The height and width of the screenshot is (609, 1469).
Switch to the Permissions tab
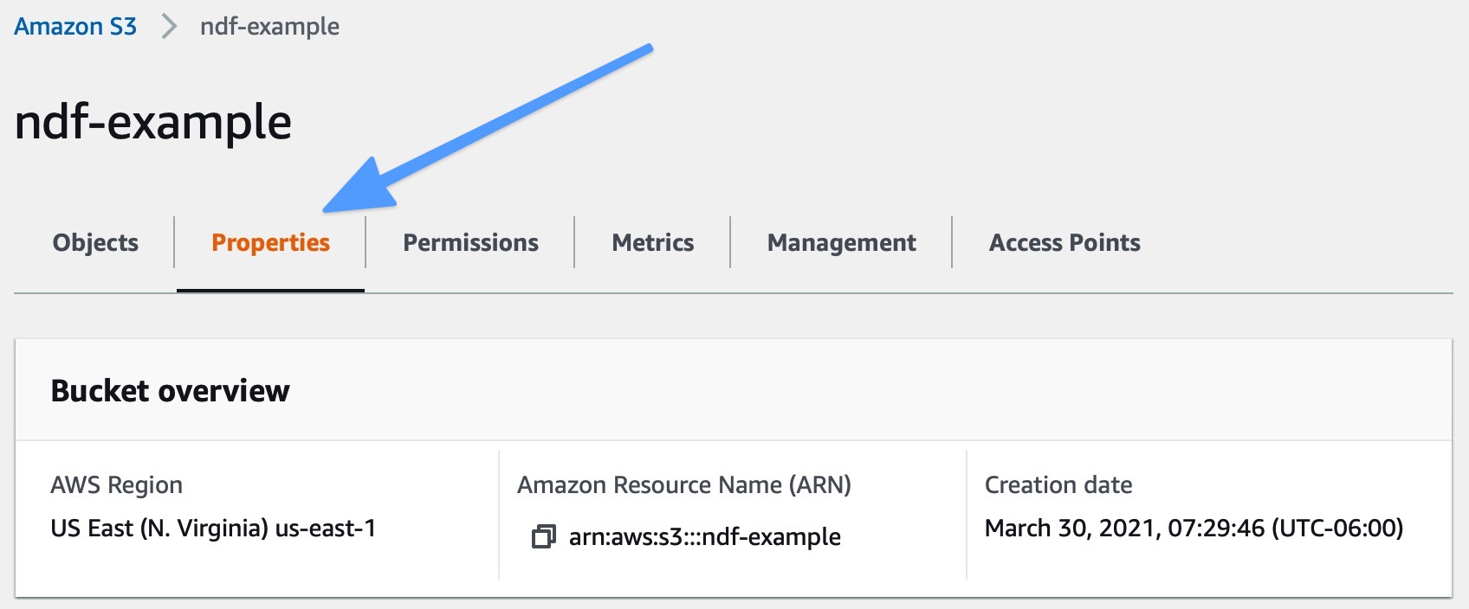(x=470, y=243)
